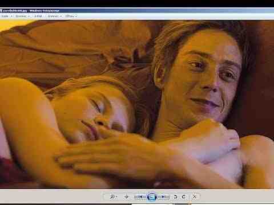Open the Brennen menu
Image resolution: width=274 pixels, height=205 pixels.
click(x=53, y=17)
